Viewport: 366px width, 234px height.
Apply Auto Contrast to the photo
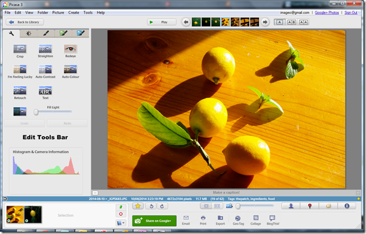[45, 69]
